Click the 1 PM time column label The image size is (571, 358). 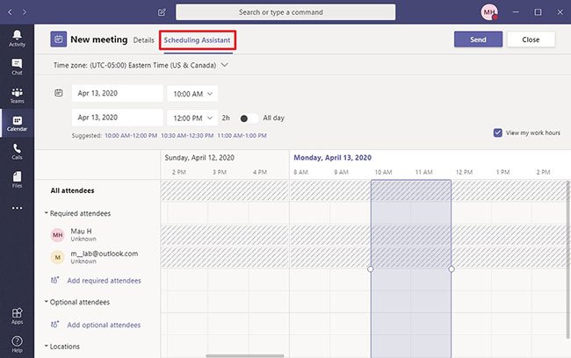(502, 172)
